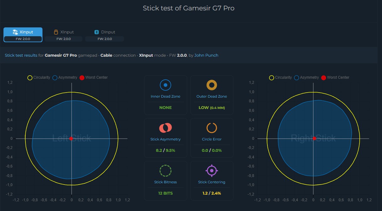
Task: Toggle Circularity legend on right stick chart
Action: point(280,77)
